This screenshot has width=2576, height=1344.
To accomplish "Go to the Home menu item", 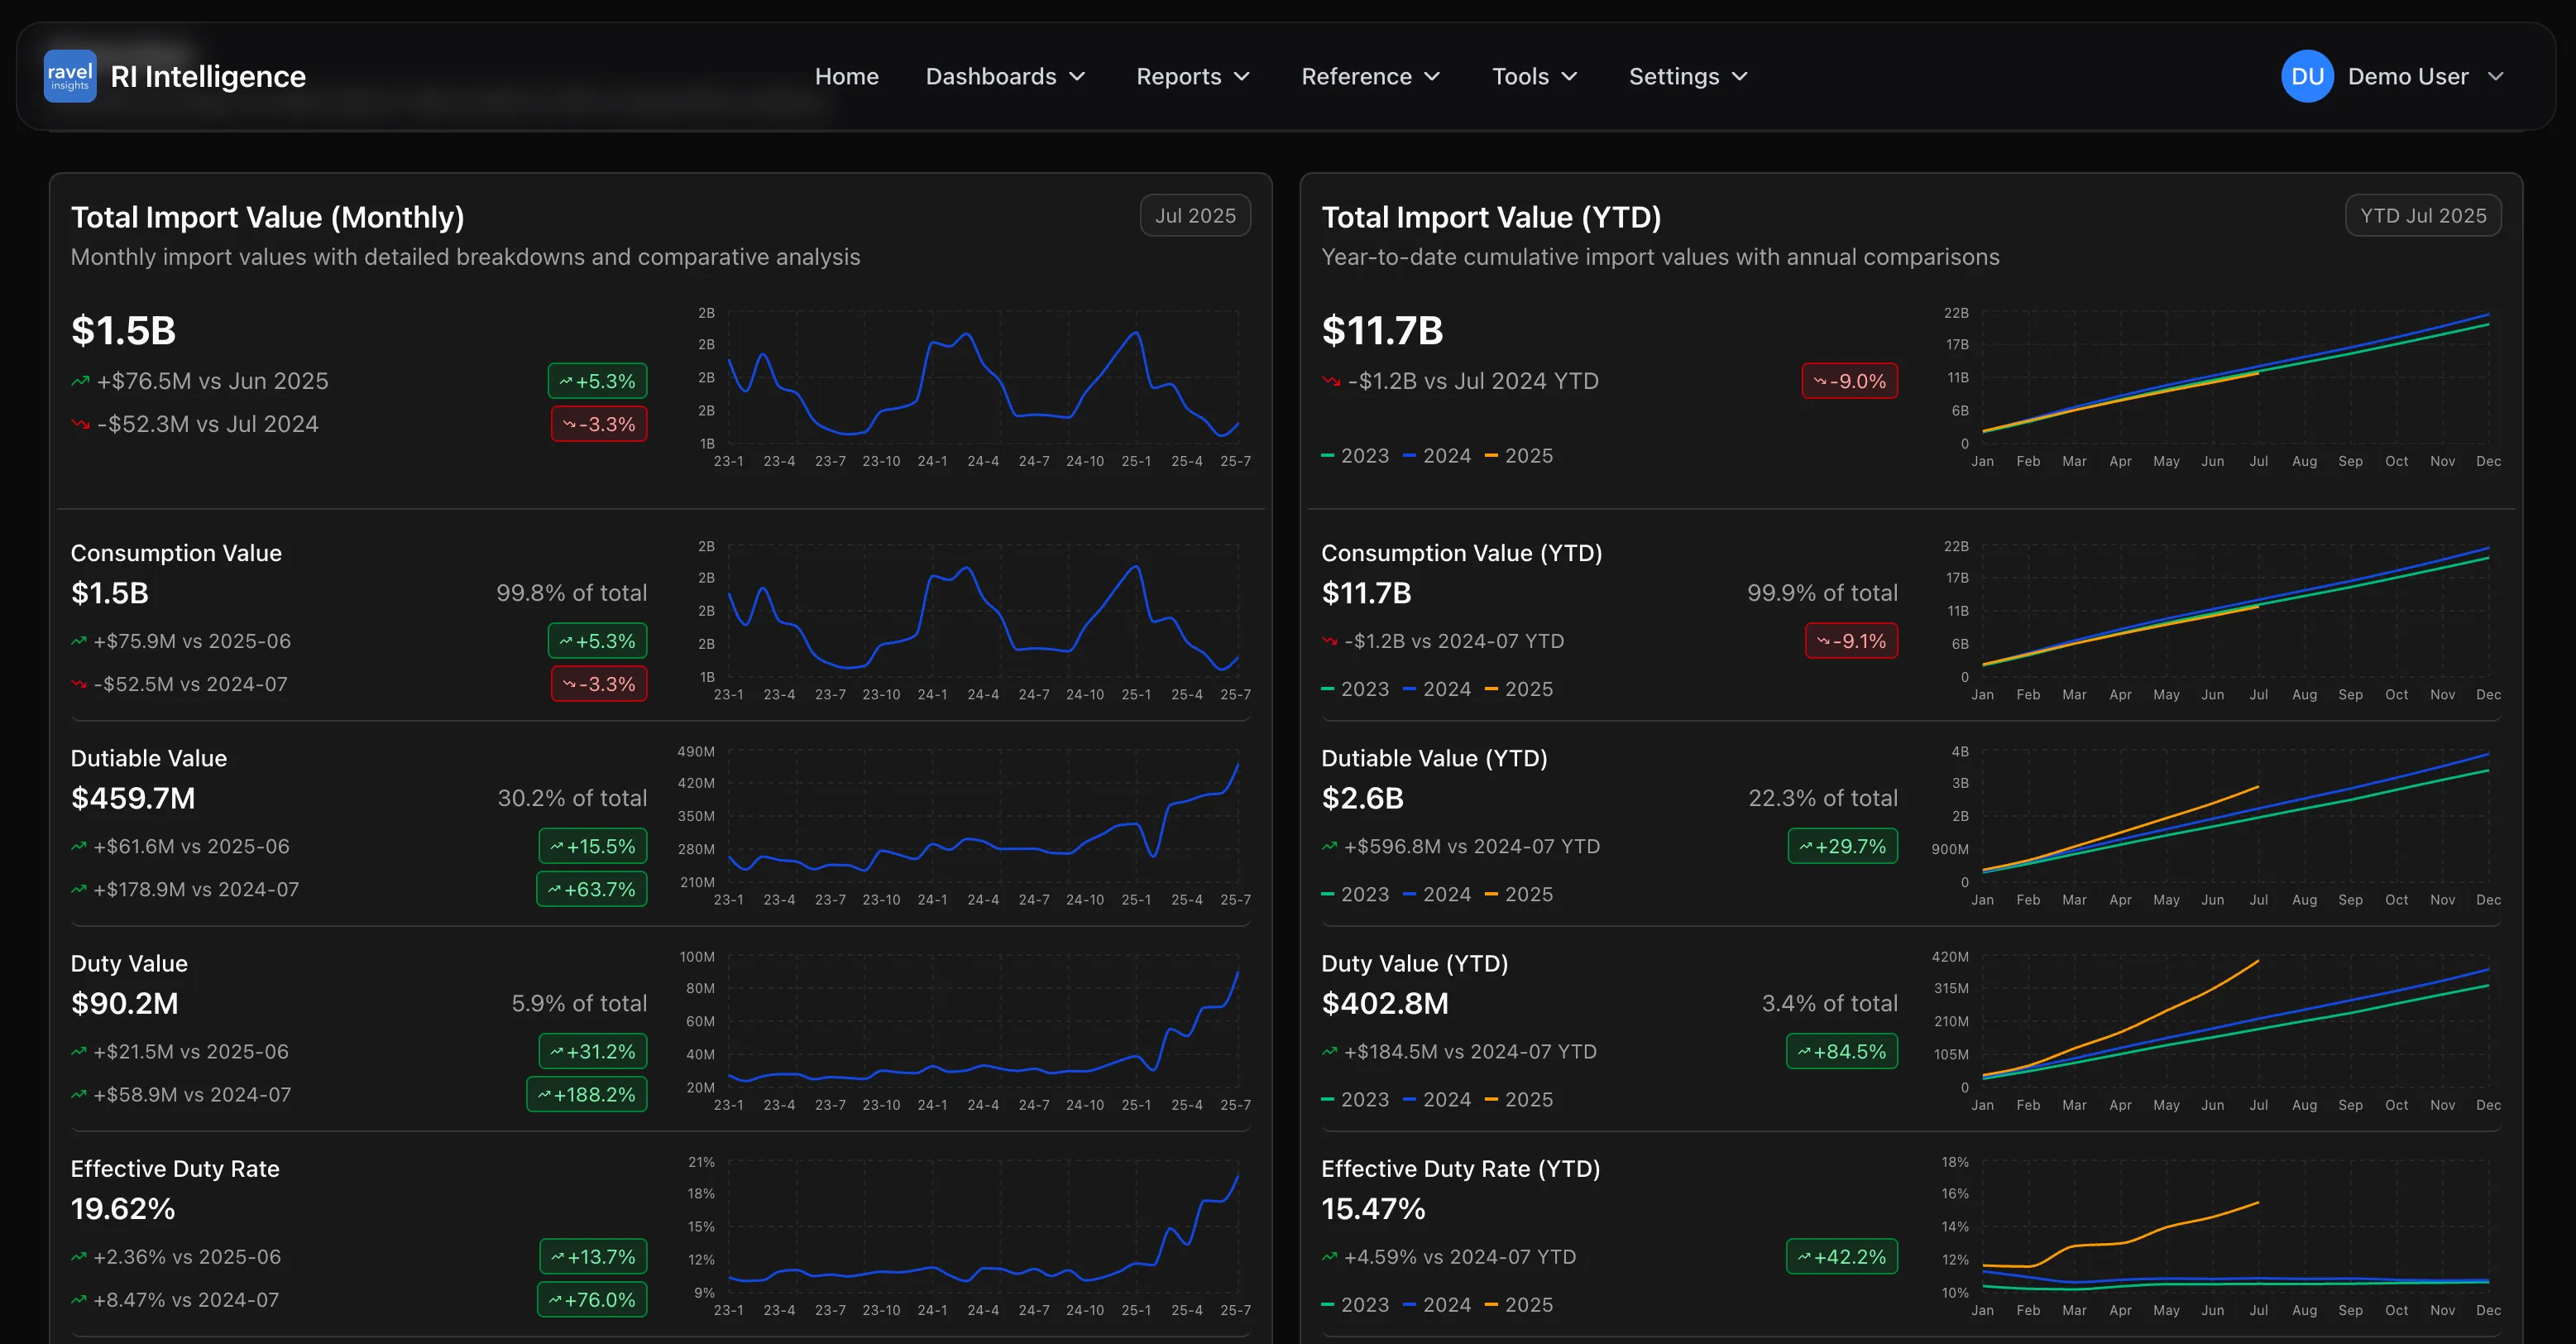I will 846,77.
